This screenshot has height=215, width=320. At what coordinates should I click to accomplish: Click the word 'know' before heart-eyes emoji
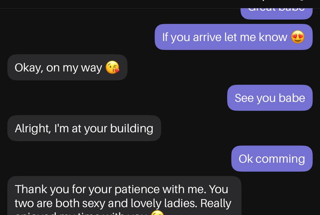coord(273,37)
